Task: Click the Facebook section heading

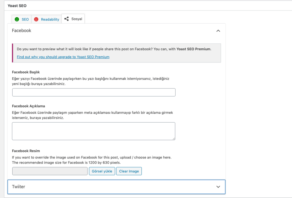Action: coord(22,31)
